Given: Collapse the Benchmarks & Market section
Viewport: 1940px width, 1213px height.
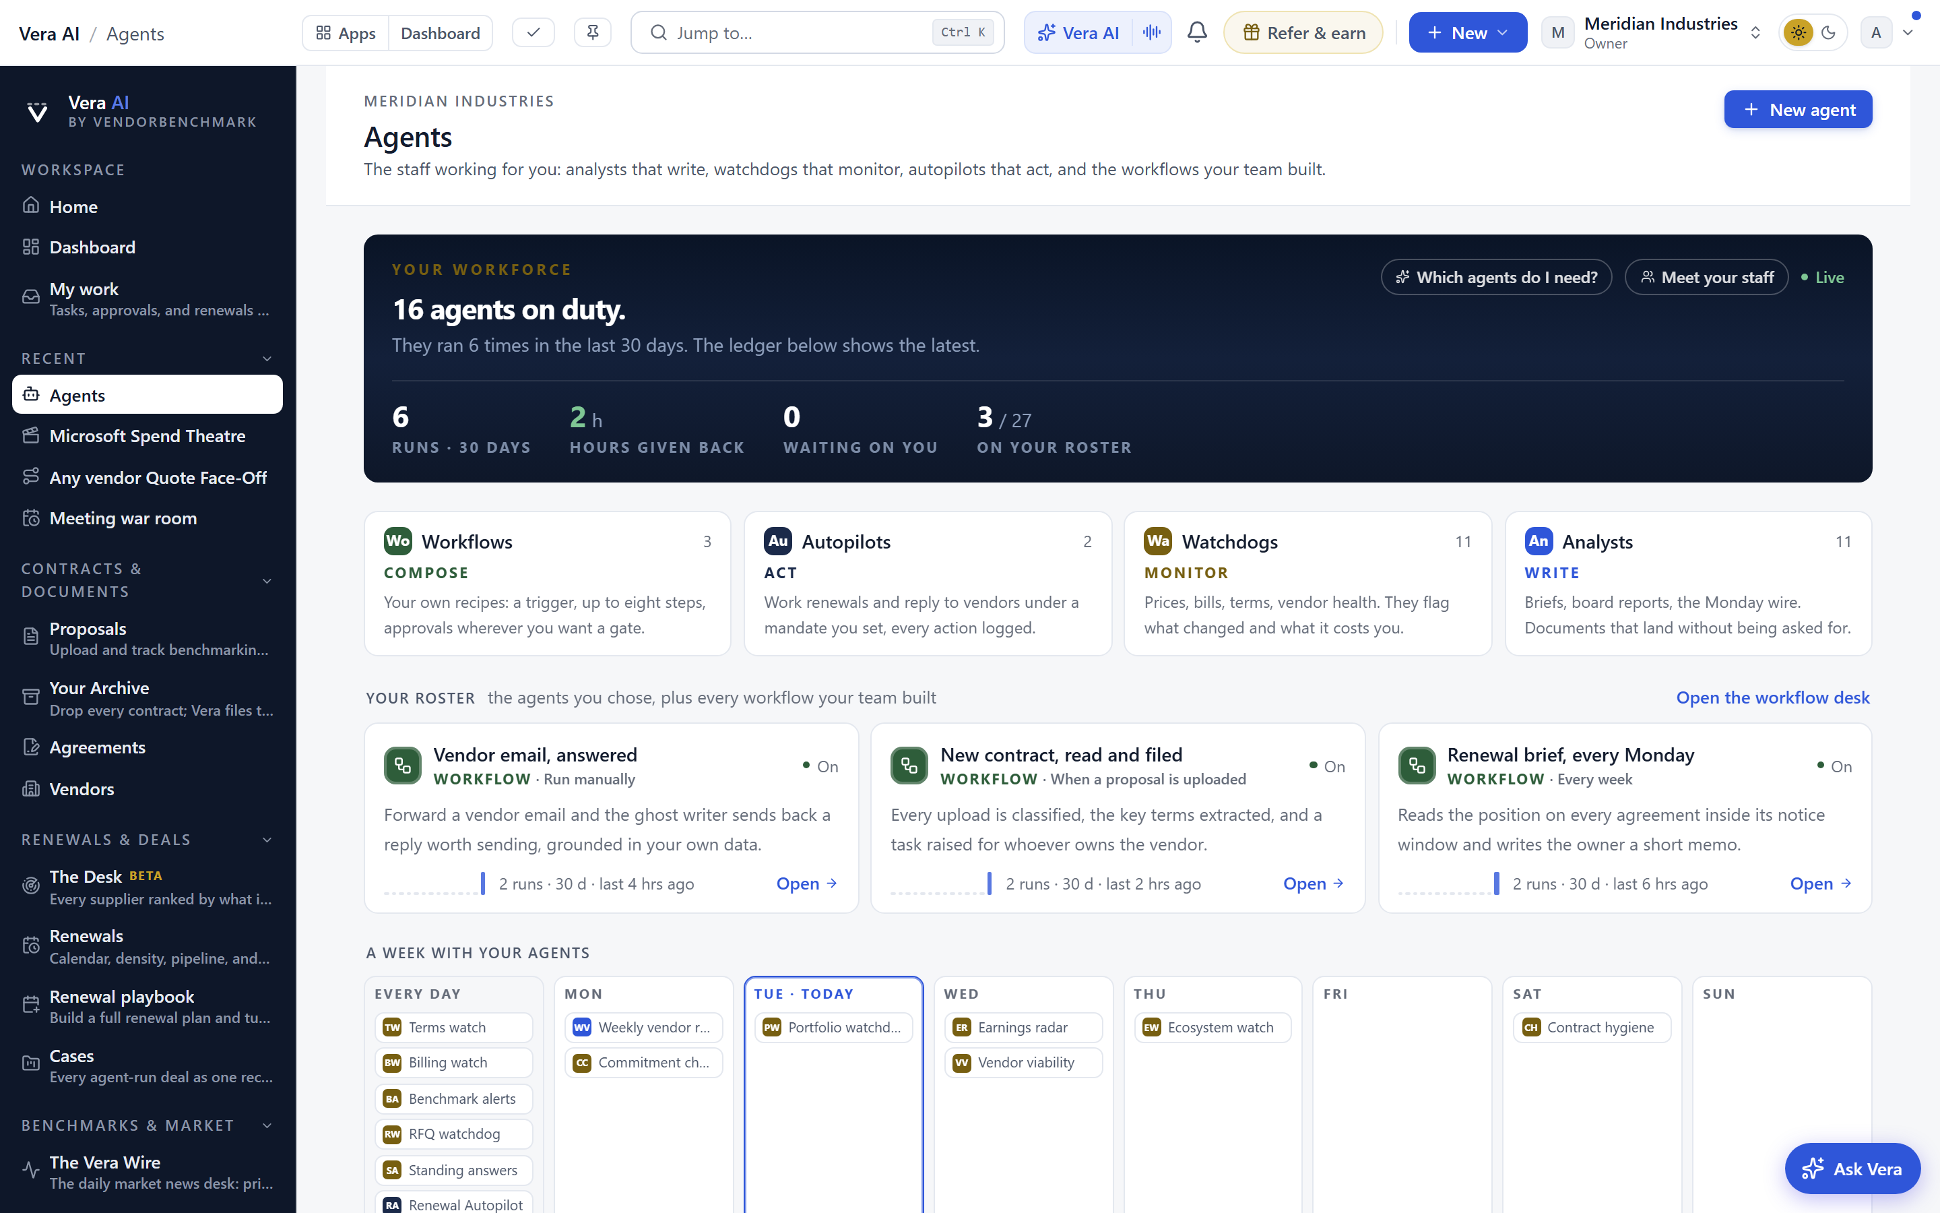Looking at the screenshot, I should (x=267, y=1125).
